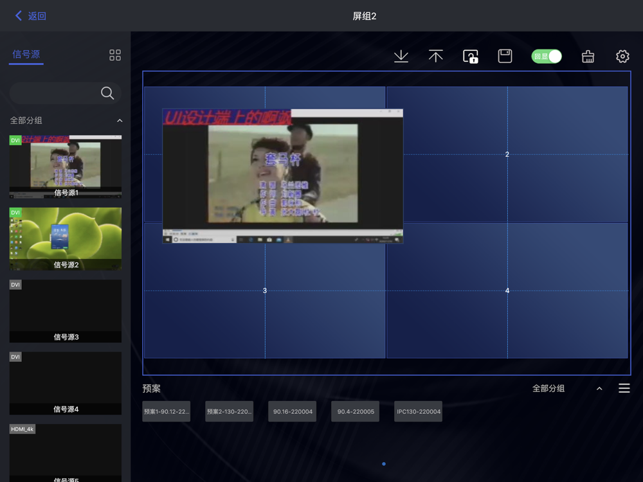The height and width of the screenshot is (482, 643).
Task: Click screen 3 region of the wall
Action: [265, 290]
